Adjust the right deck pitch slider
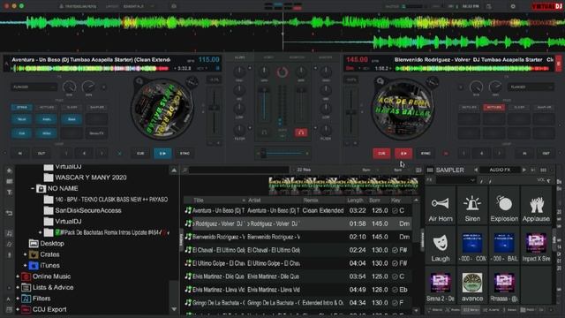Image resolution: width=565 pixels, height=318 pixels. pos(350,112)
